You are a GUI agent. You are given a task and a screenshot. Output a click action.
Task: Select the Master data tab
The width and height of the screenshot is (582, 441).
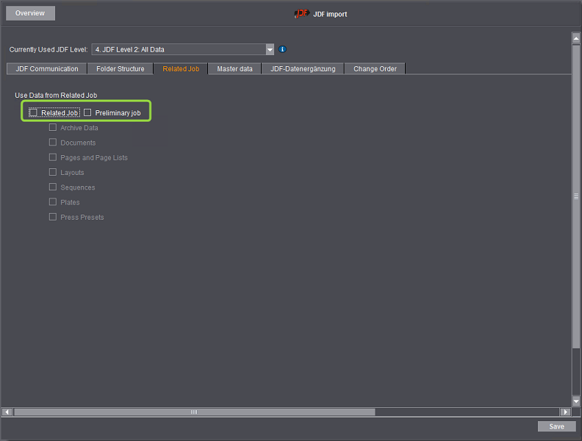[234, 69]
